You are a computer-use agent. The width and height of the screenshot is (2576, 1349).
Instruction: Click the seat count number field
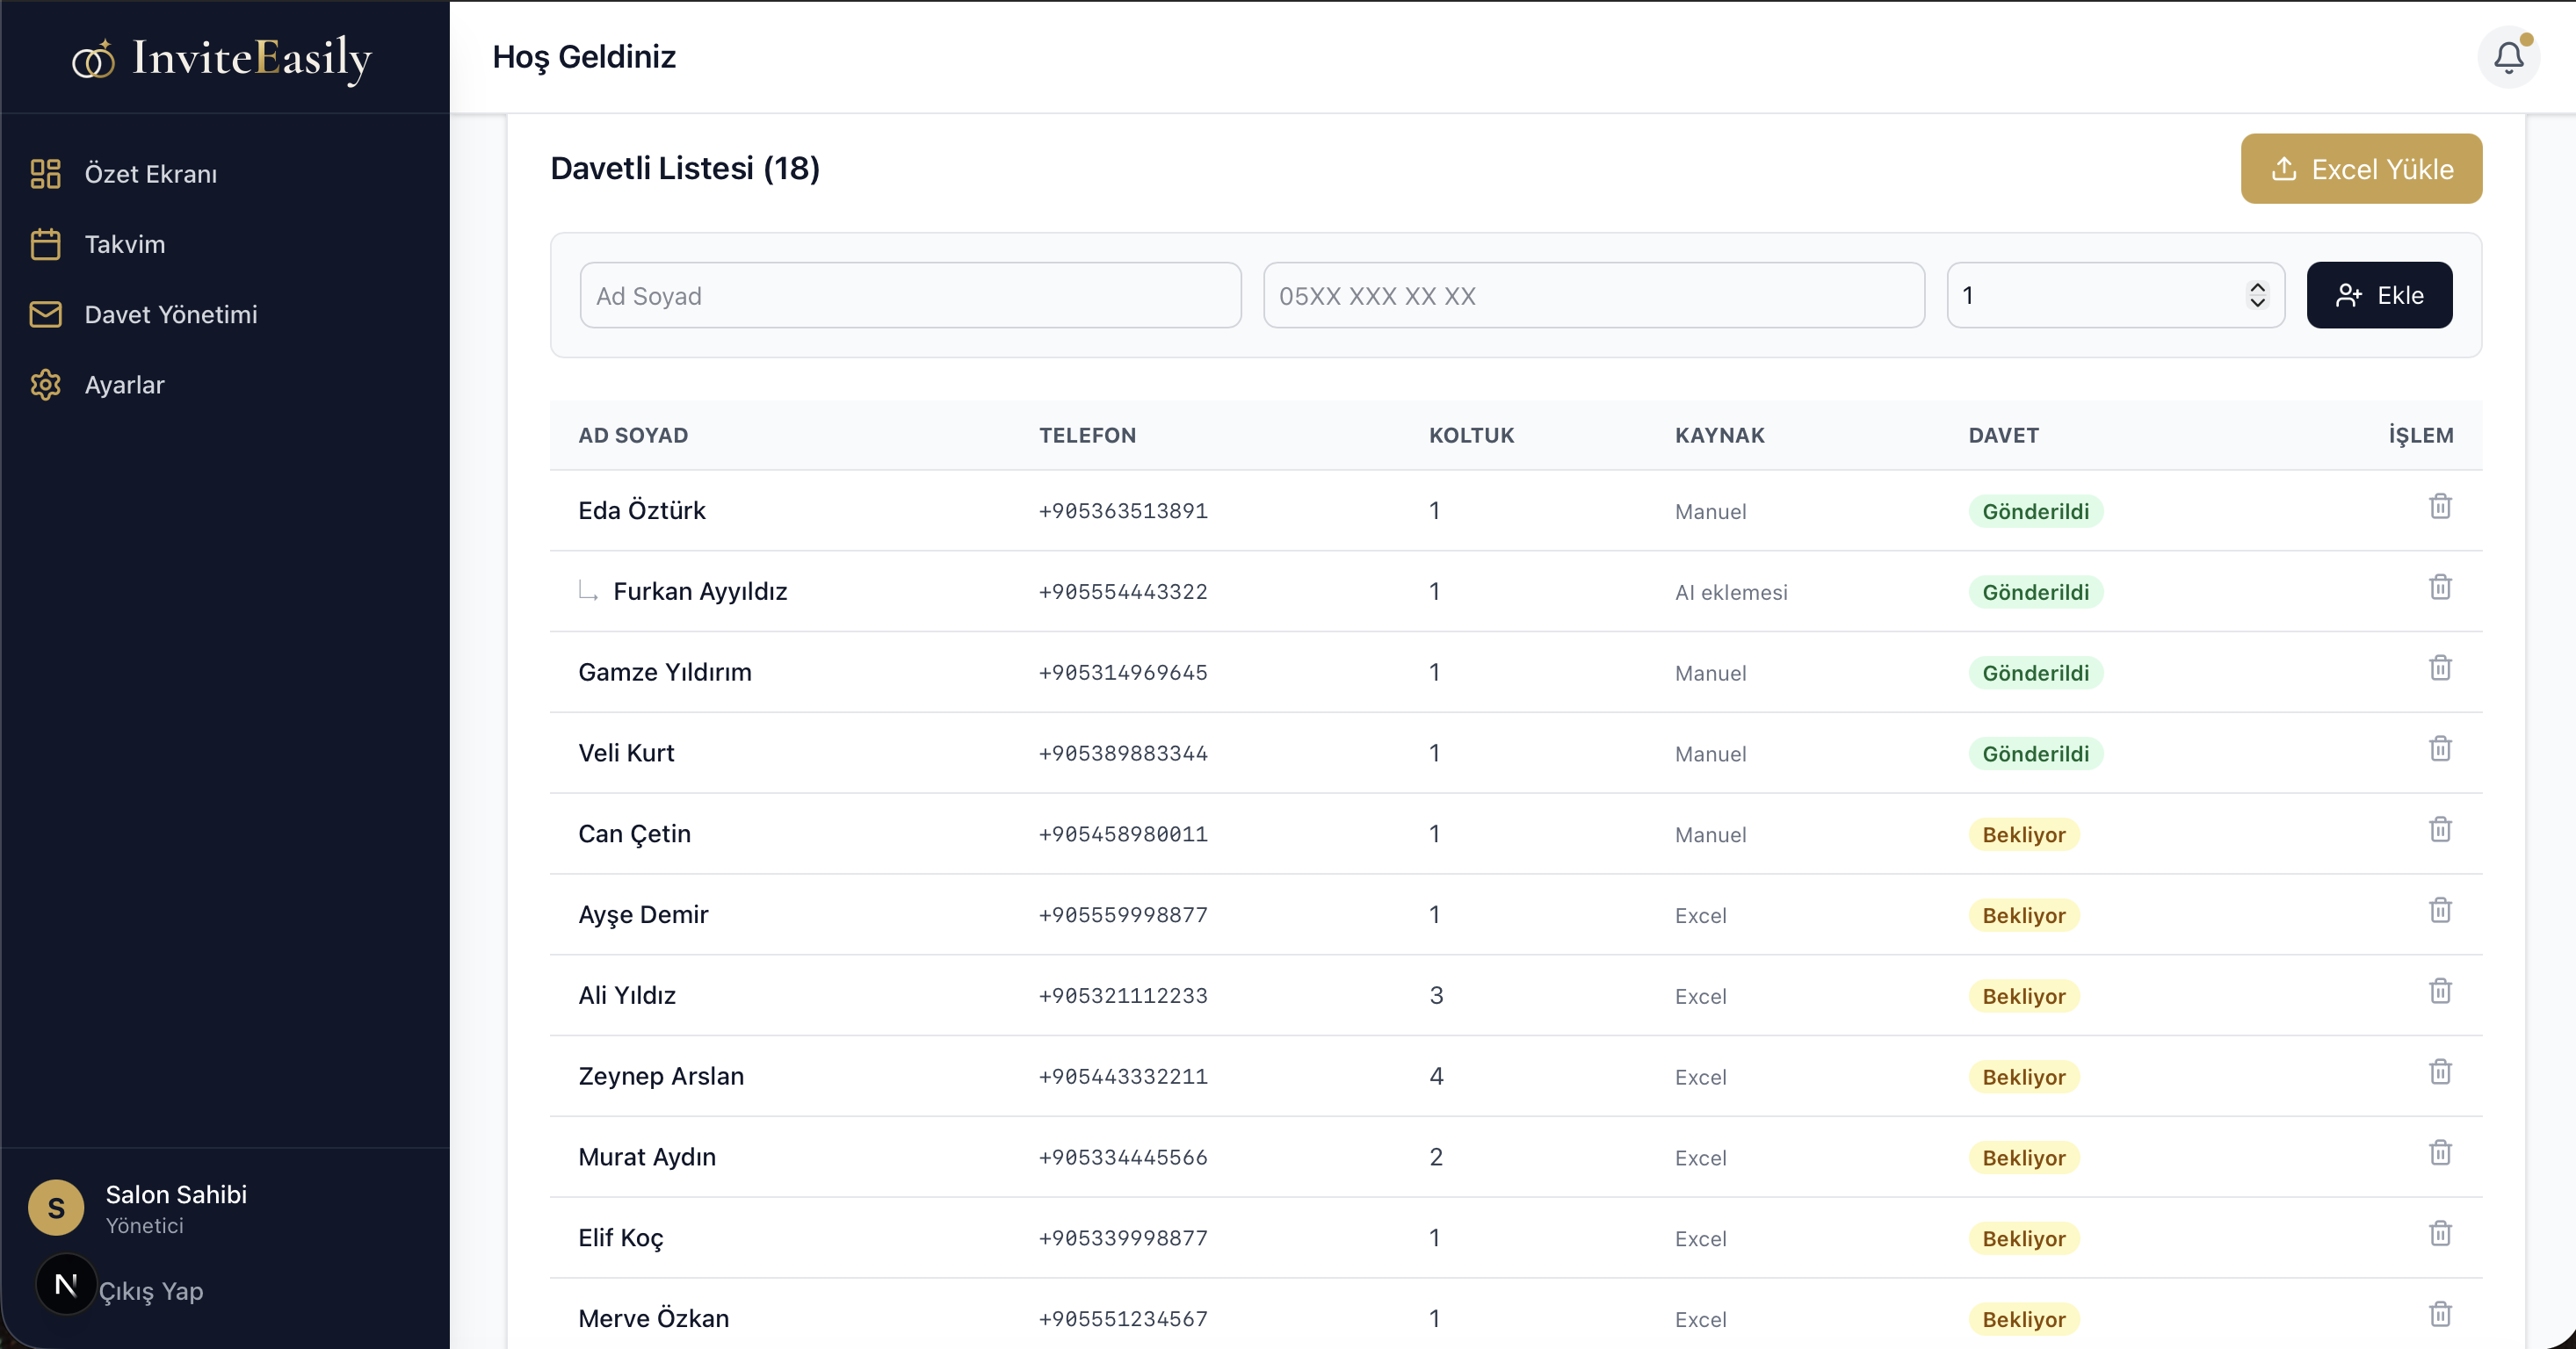tap(2115, 296)
